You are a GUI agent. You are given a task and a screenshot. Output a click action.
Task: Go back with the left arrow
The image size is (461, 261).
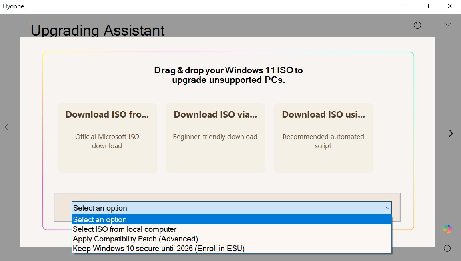8,127
